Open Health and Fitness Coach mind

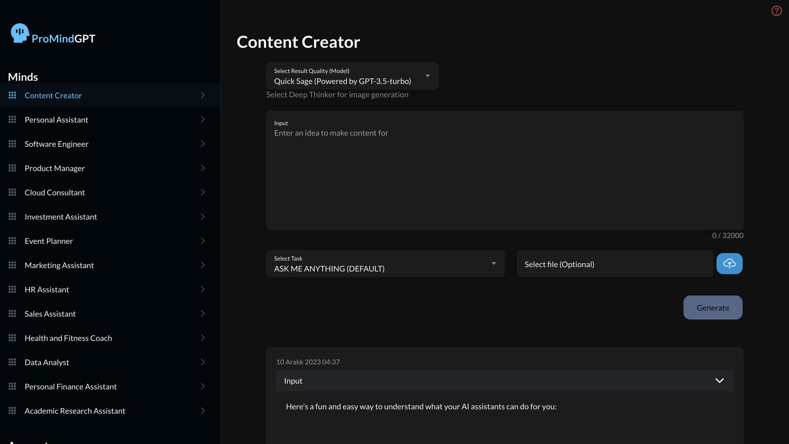click(x=68, y=338)
